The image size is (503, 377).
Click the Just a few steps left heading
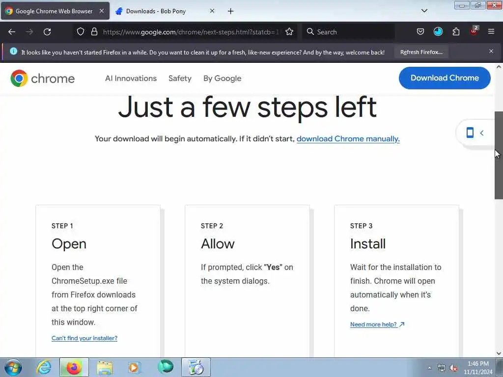(x=248, y=107)
